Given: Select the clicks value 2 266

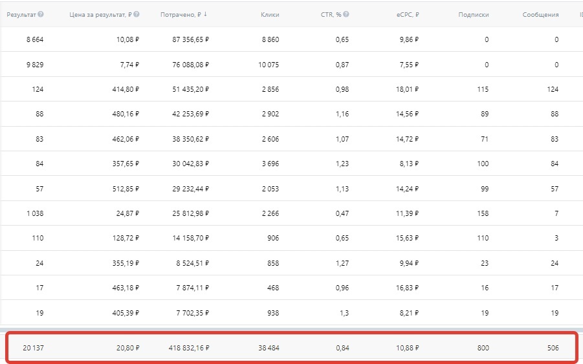Looking at the screenshot, I should [270, 213].
